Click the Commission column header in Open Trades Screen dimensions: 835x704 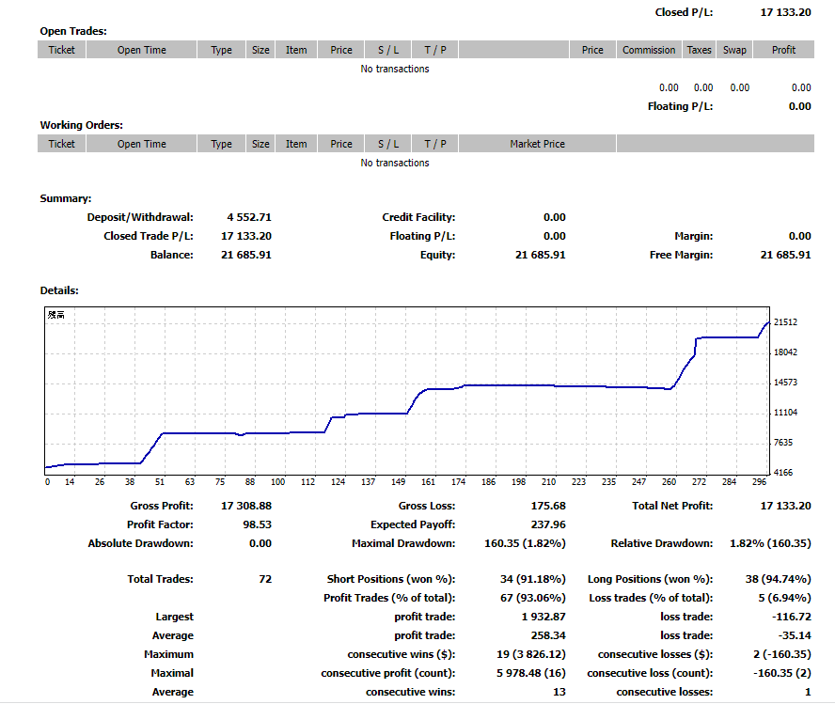tap(649, 50)
